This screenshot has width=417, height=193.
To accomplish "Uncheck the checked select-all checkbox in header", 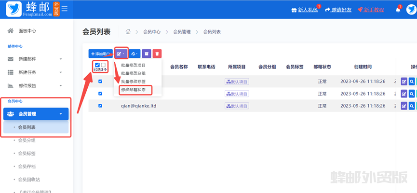I will pyautogui.click(x=98, y=65).
